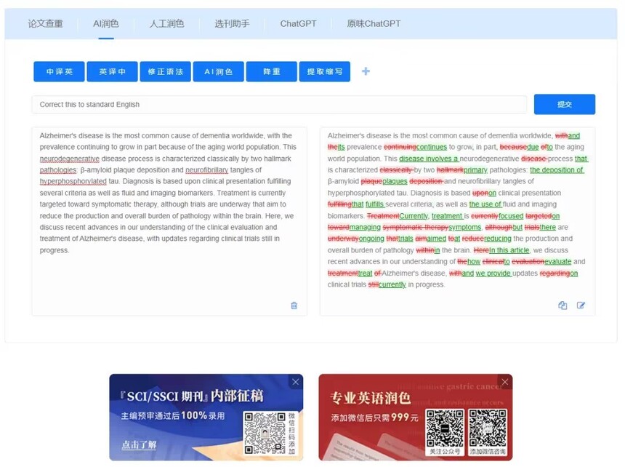This screenshot has width=625, height=467.
Task: Edit the corrected output with the pencil icon
Action: 581,306
